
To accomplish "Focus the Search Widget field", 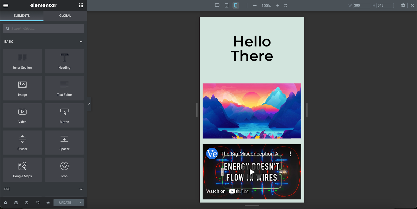I will [44, 29].
